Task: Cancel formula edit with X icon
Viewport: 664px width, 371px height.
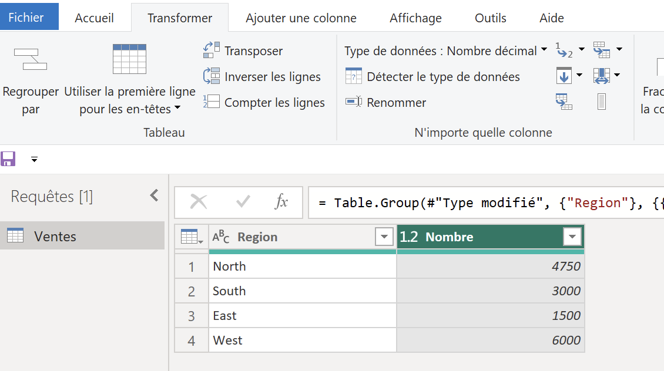Action: click(x=198, y=202)
